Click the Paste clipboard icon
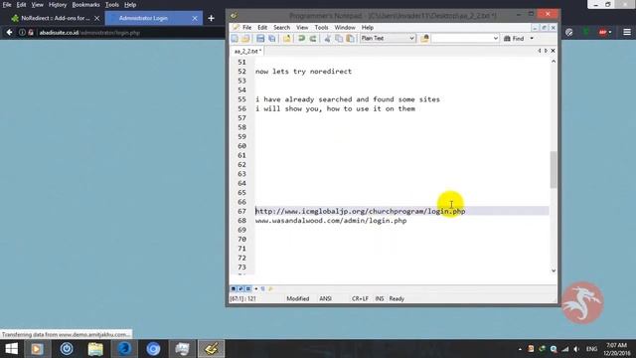 (x=350, y=38)
